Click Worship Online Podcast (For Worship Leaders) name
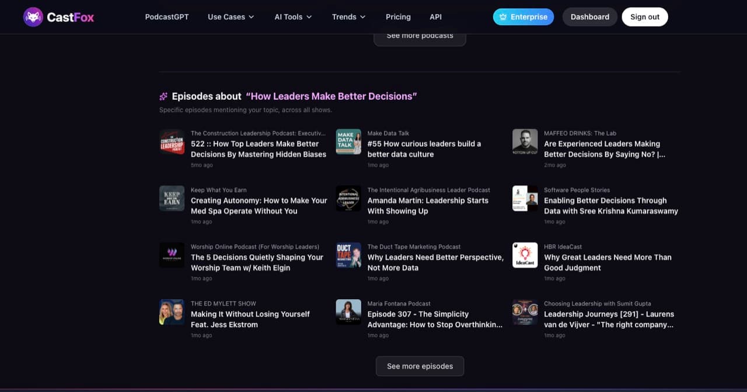 pos(255,247)
